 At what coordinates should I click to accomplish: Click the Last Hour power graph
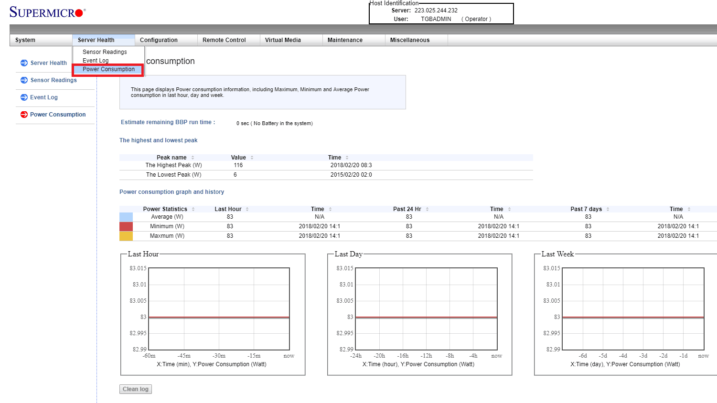coord(219,309)
